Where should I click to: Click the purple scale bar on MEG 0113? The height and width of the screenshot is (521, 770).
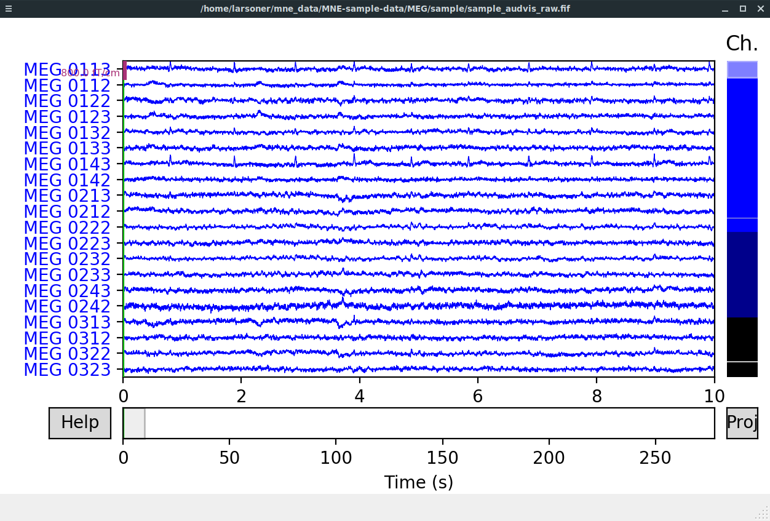pyautogui.click(x=125, y=70)
